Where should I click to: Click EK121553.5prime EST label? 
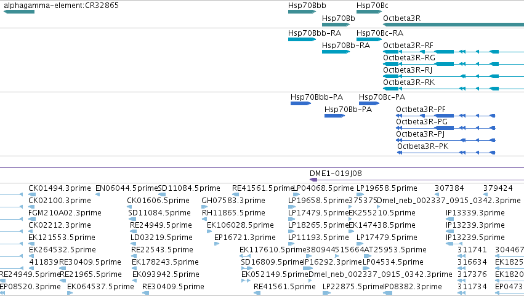[x=62, y=238]
